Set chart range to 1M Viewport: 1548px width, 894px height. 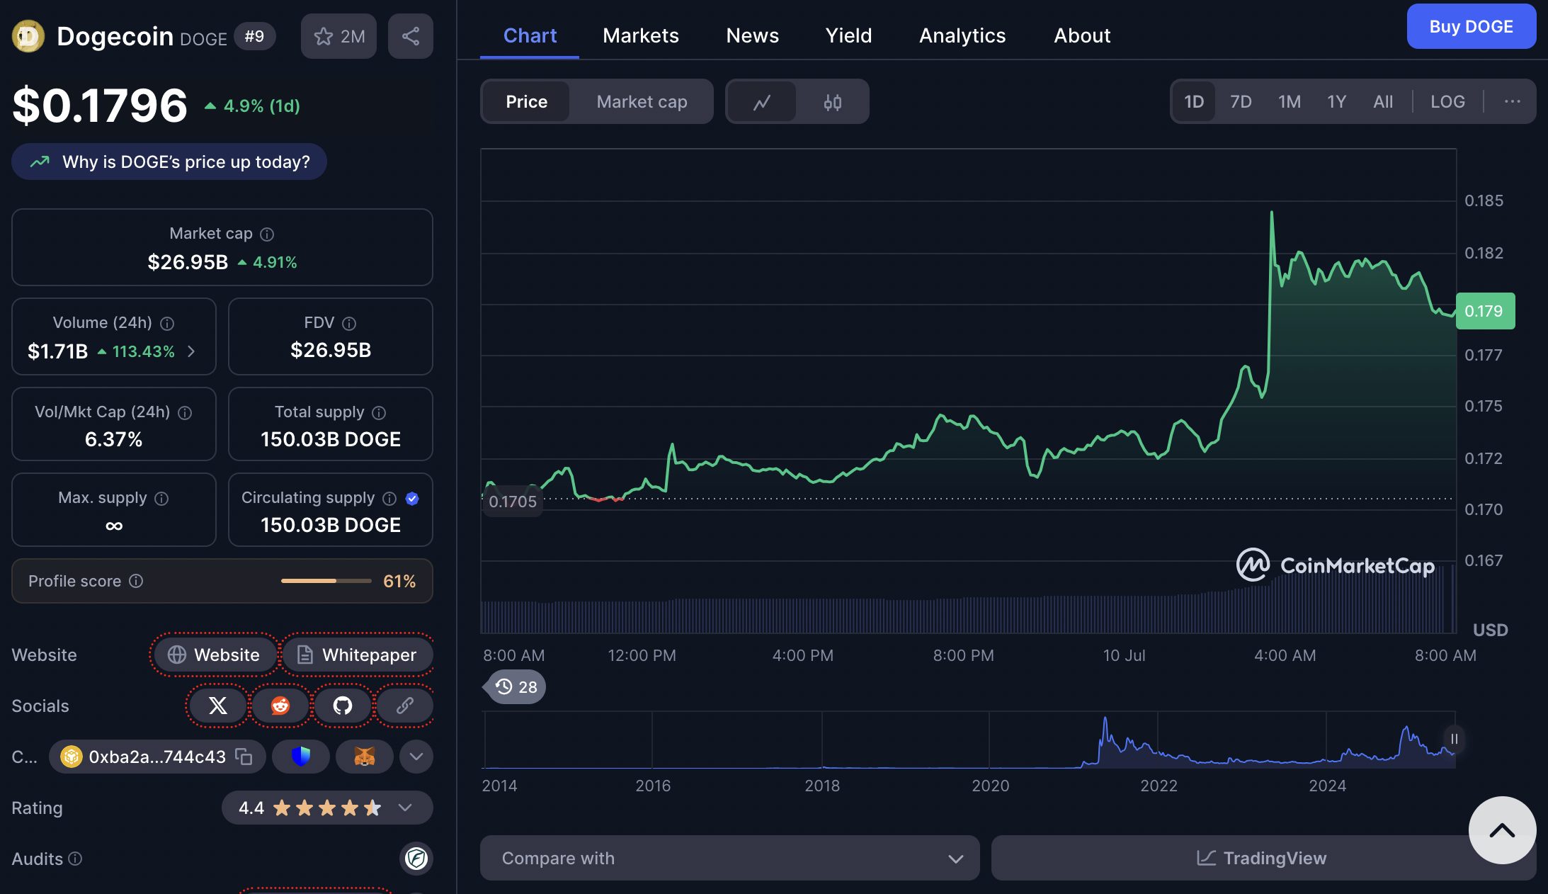[1290, 102]
